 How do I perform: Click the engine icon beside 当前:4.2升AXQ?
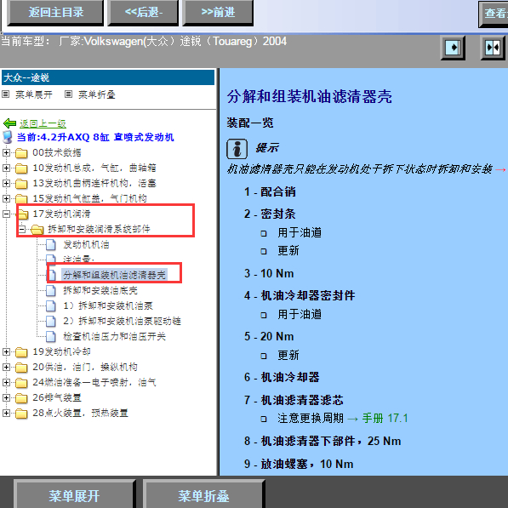point(8,137)
